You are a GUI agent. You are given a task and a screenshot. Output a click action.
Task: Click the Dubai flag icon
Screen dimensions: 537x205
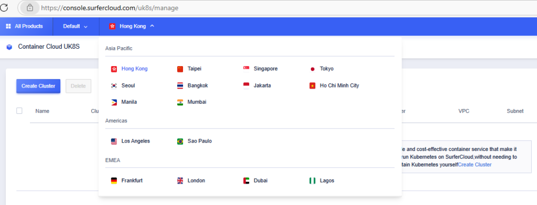[246, 180]
